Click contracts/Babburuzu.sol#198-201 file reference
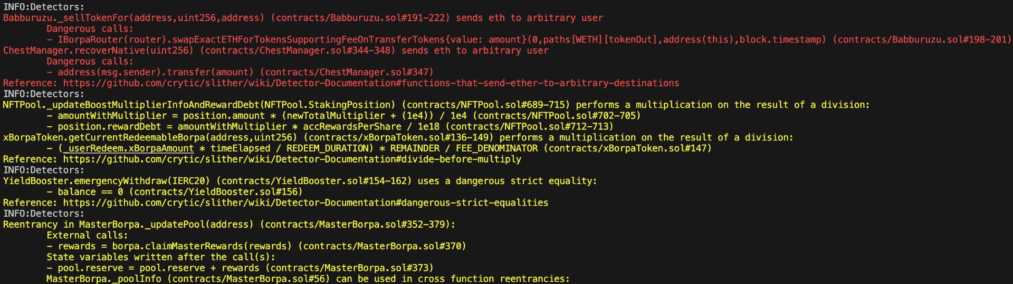Screen dimensions: 1013x284 (922, 39)
